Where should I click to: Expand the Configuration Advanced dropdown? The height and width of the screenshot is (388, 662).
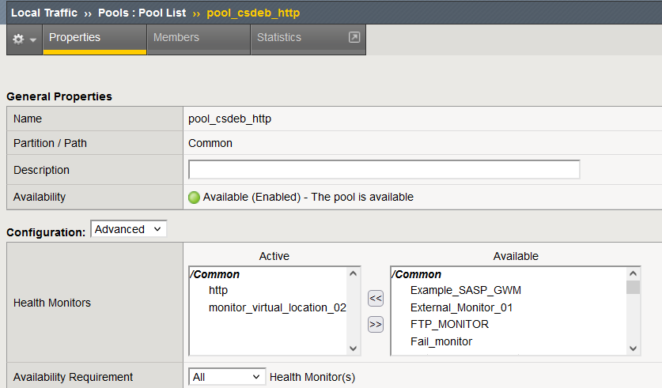coord(129,229)
